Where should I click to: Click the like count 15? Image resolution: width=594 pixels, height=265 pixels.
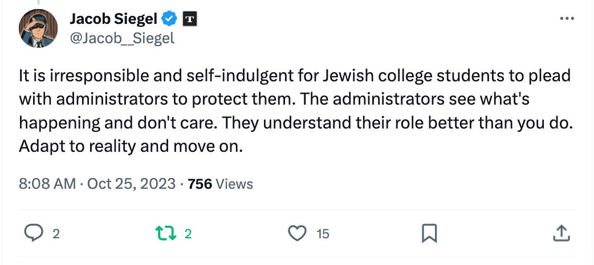click(x=323, y=233)
